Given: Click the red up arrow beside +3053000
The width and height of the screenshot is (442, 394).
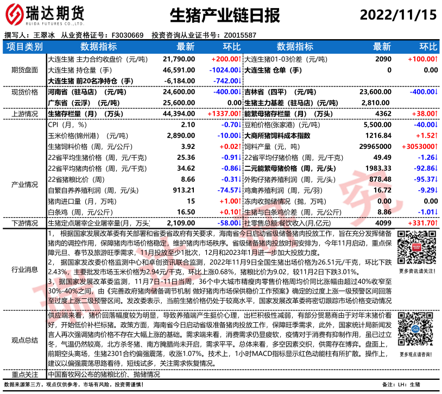Looking at the screenshot, I should coord(436,147).
